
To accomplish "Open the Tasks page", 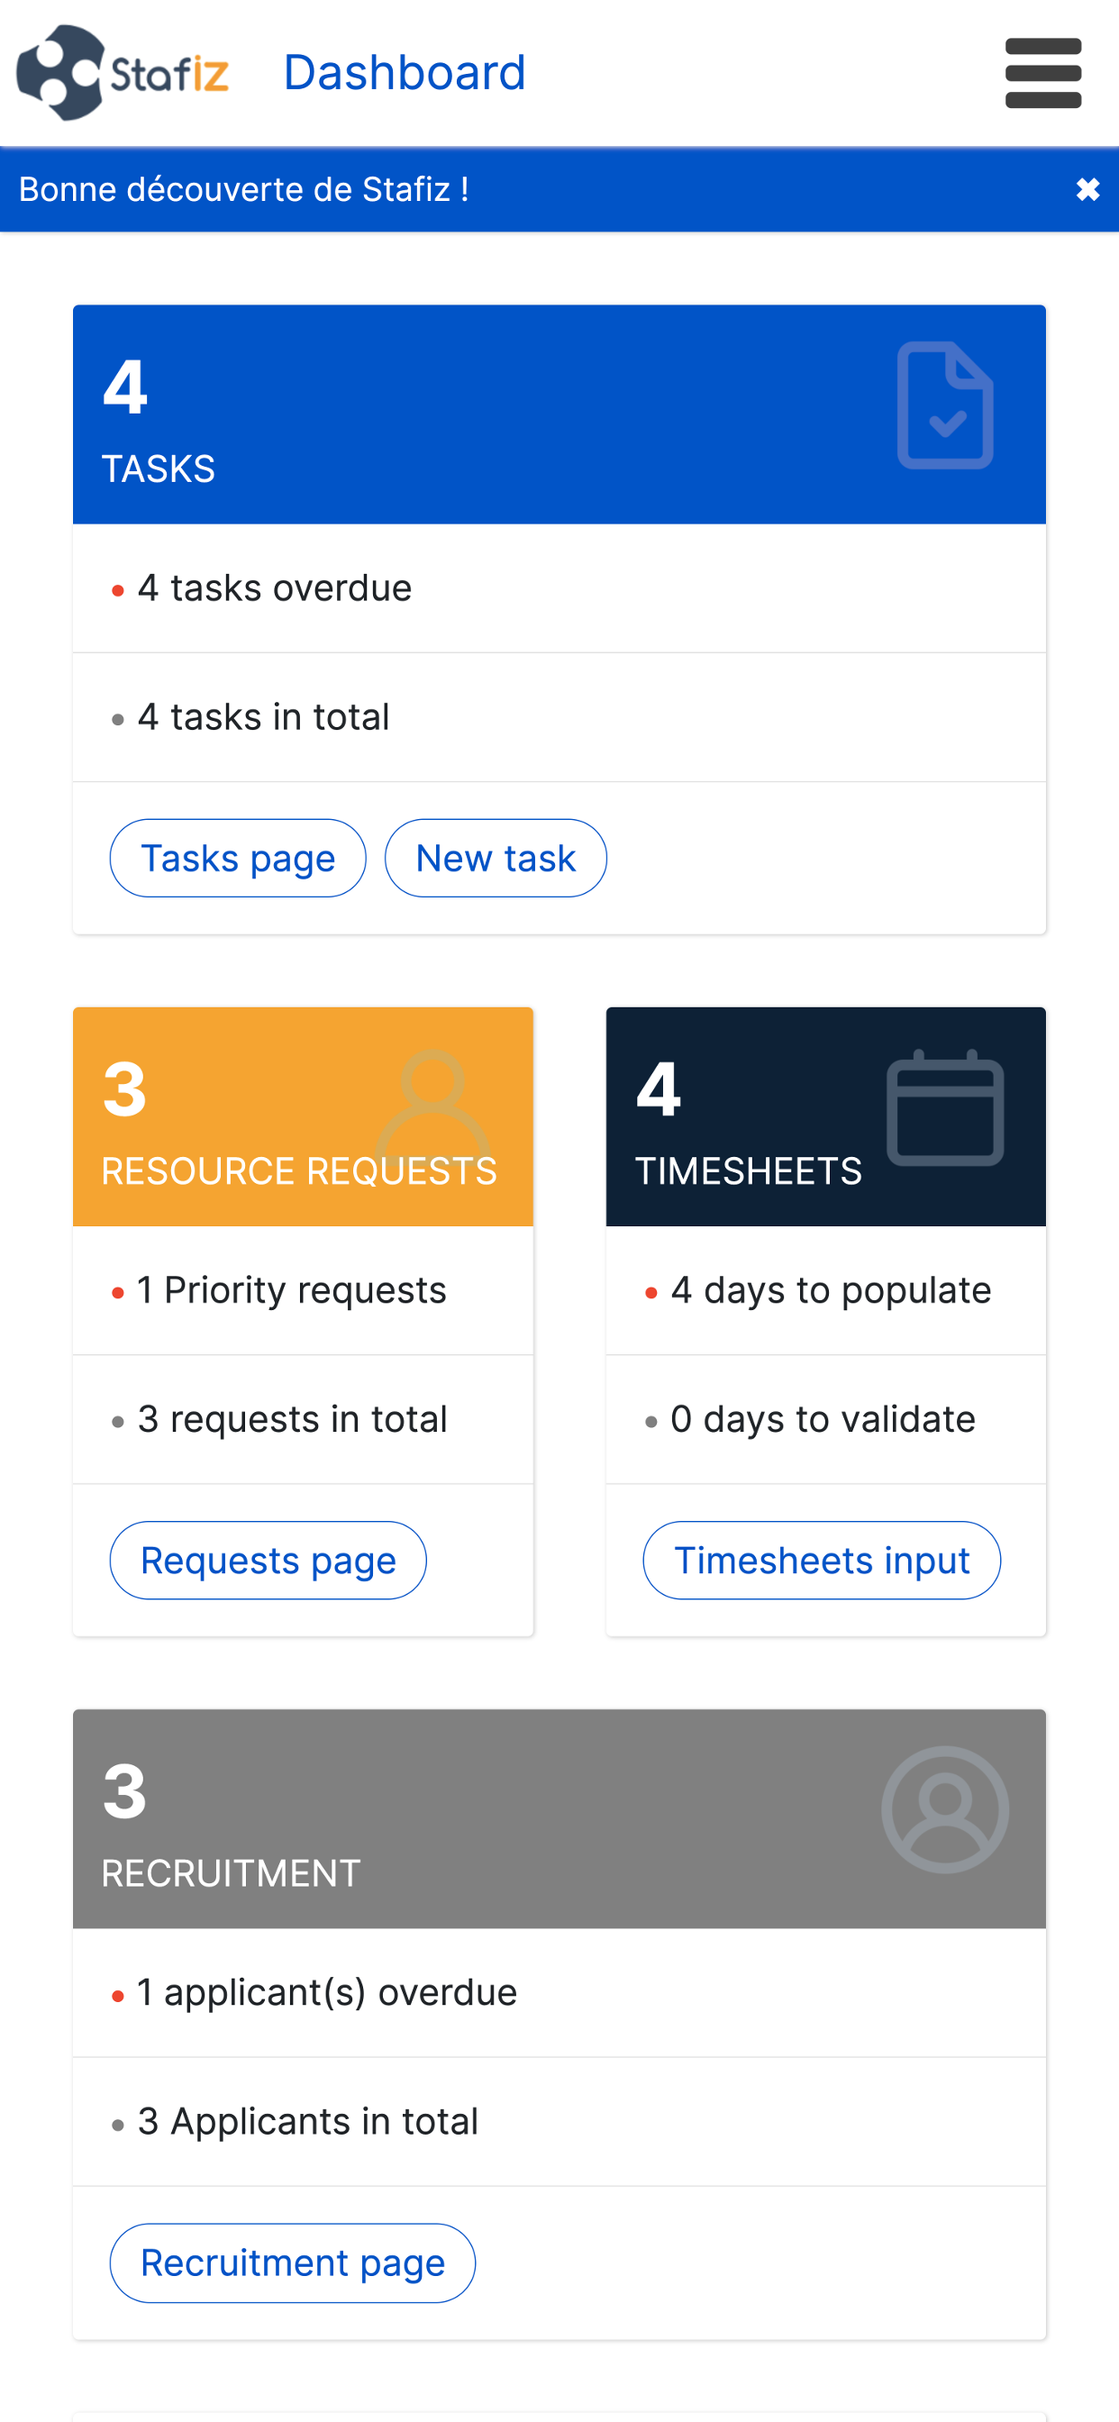I will (x=238, y=859).
